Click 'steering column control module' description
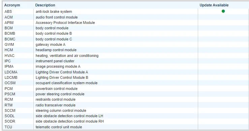The width and height of the screenshot is (249, 131). click(61, 110)
